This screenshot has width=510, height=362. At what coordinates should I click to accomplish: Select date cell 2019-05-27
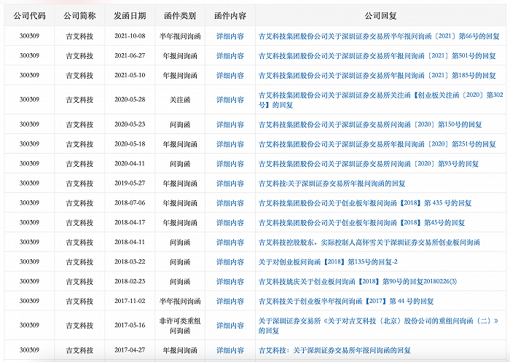(130, 183)
